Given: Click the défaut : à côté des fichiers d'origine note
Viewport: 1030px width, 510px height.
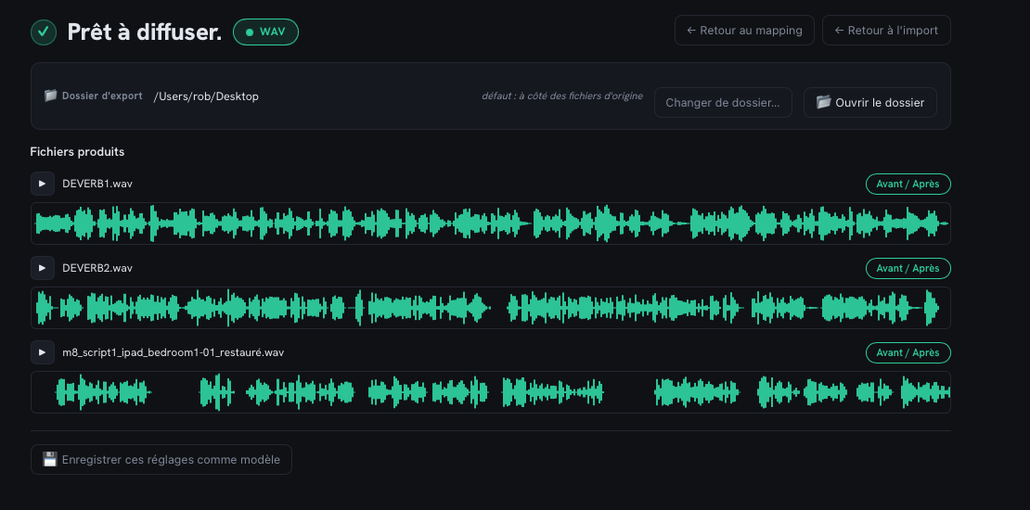Looking at the screenshot, I should coord(562,96).
